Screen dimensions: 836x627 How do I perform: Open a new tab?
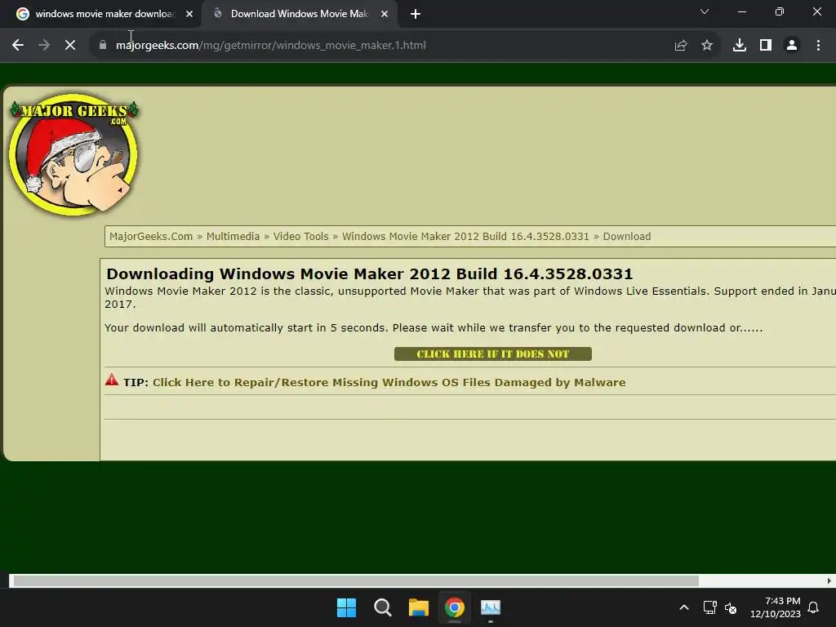[x=416, y=15]
